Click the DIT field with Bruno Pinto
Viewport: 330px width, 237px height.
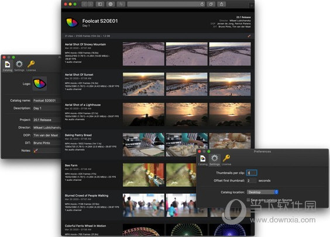tap(47, 143)
